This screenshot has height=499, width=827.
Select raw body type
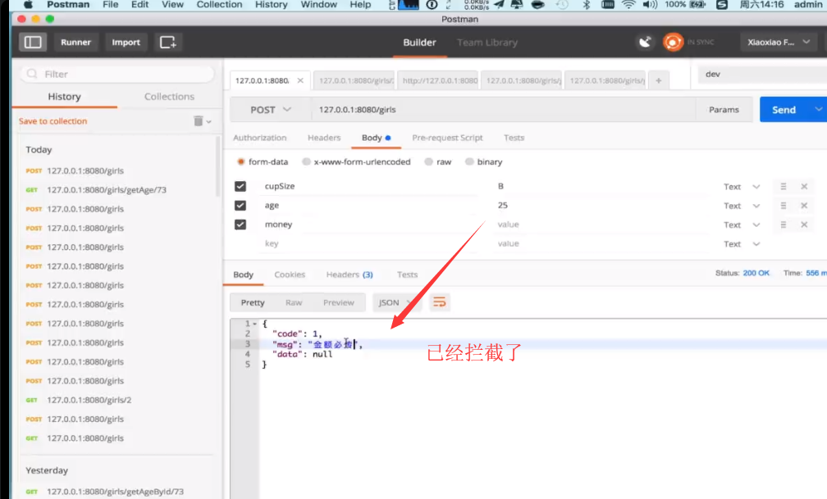(x=429, y=161)
